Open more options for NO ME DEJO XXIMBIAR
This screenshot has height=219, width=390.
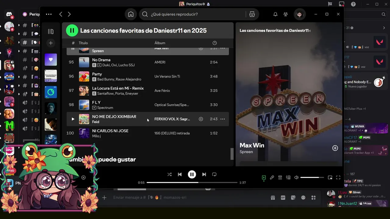tap(223, 119)
